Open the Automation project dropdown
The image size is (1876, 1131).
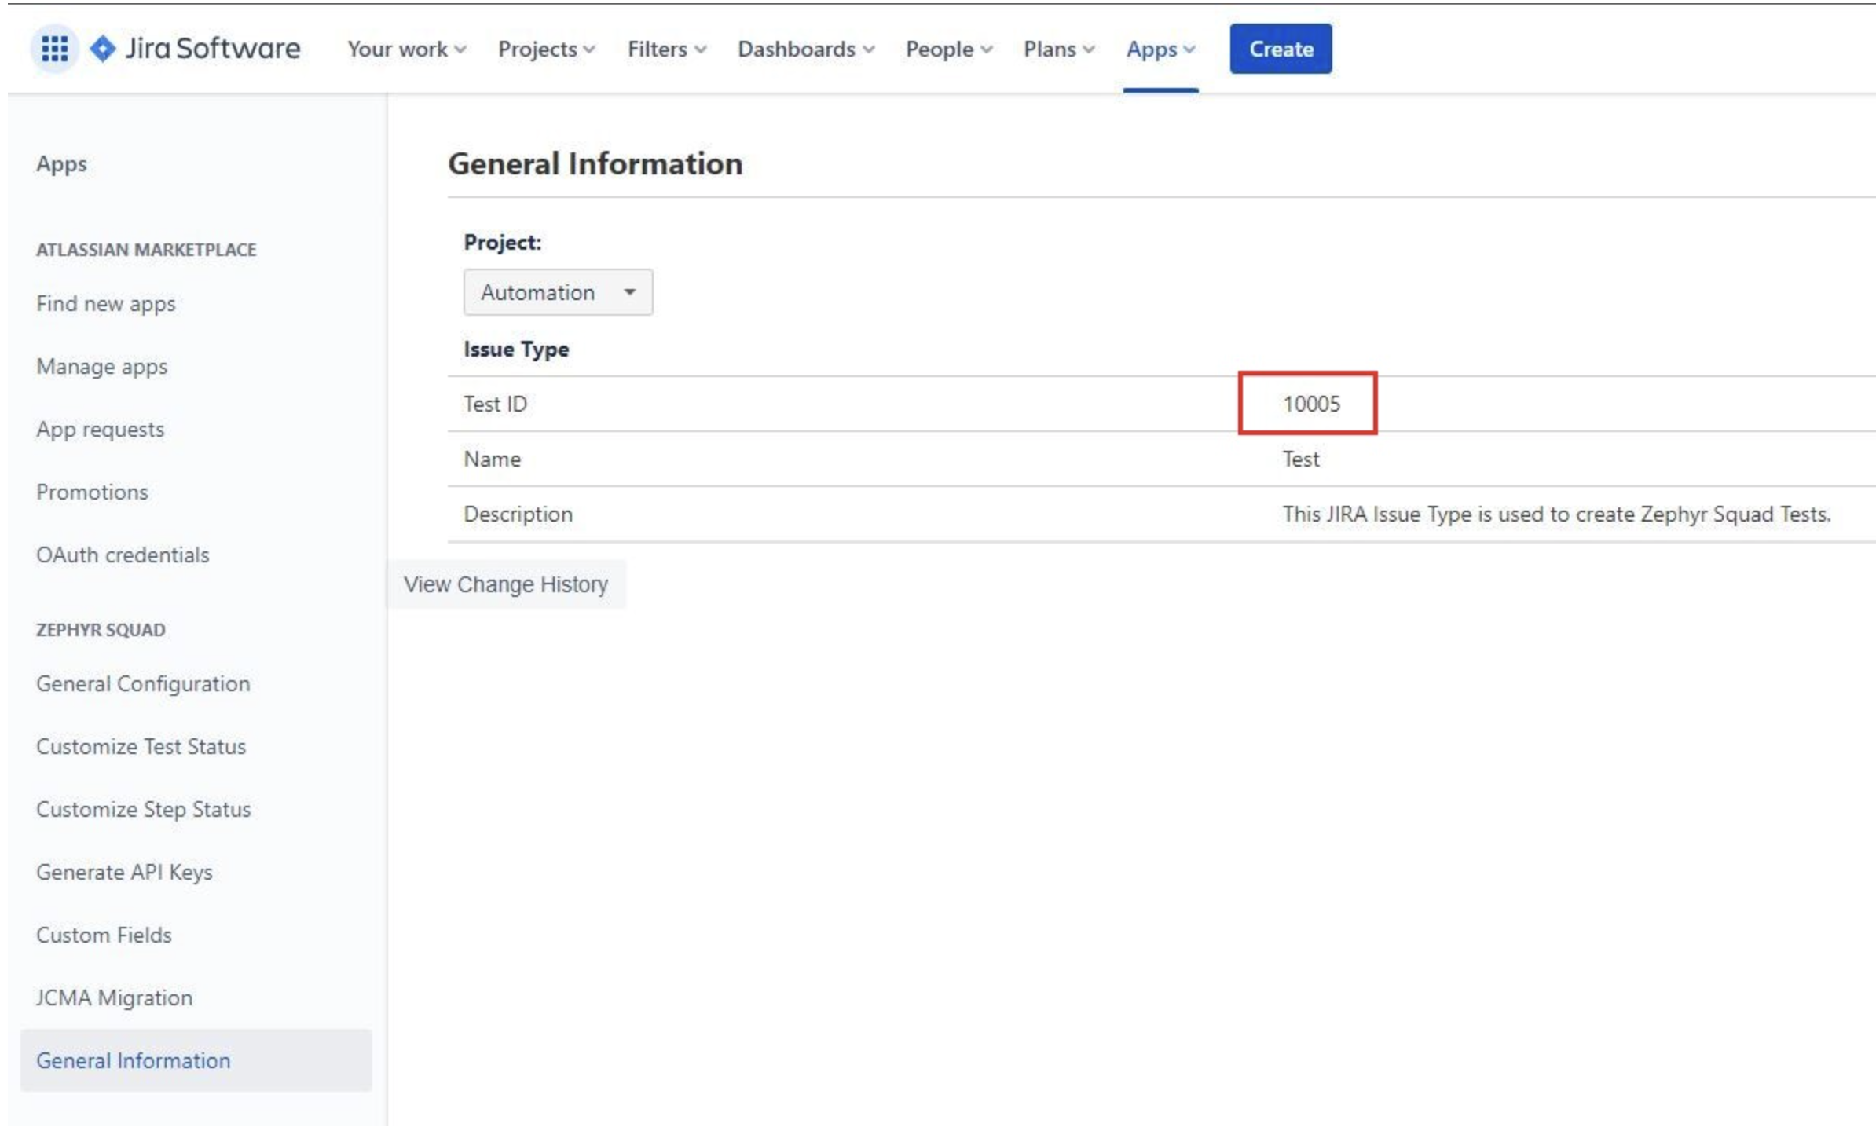558,291
